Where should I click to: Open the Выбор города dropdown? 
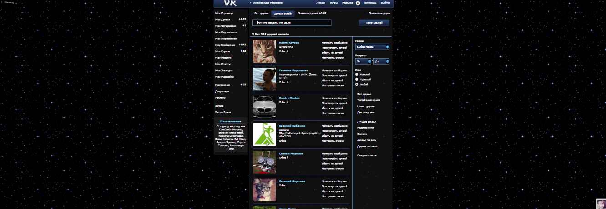pos(372,47)
